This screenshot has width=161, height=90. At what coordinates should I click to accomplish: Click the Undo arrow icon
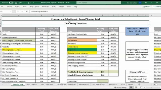(20, 3)
